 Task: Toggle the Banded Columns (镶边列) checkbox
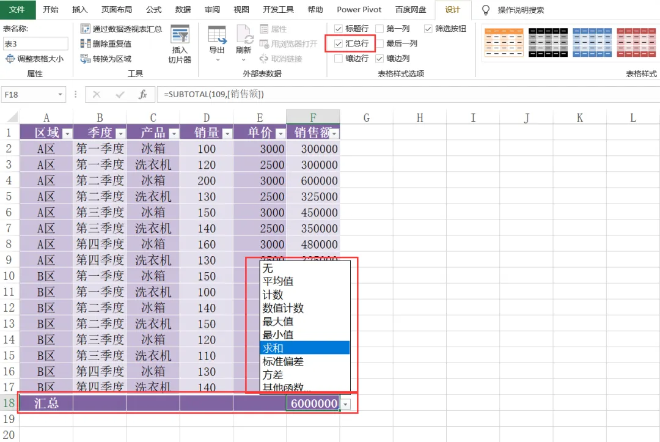(x=380, y=59)
